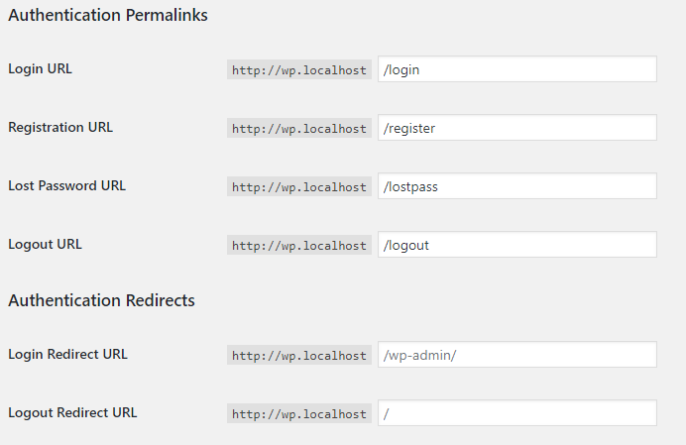Select the Lost Password URL field
Screen dimensions: 686x445
tap(517, 186)
